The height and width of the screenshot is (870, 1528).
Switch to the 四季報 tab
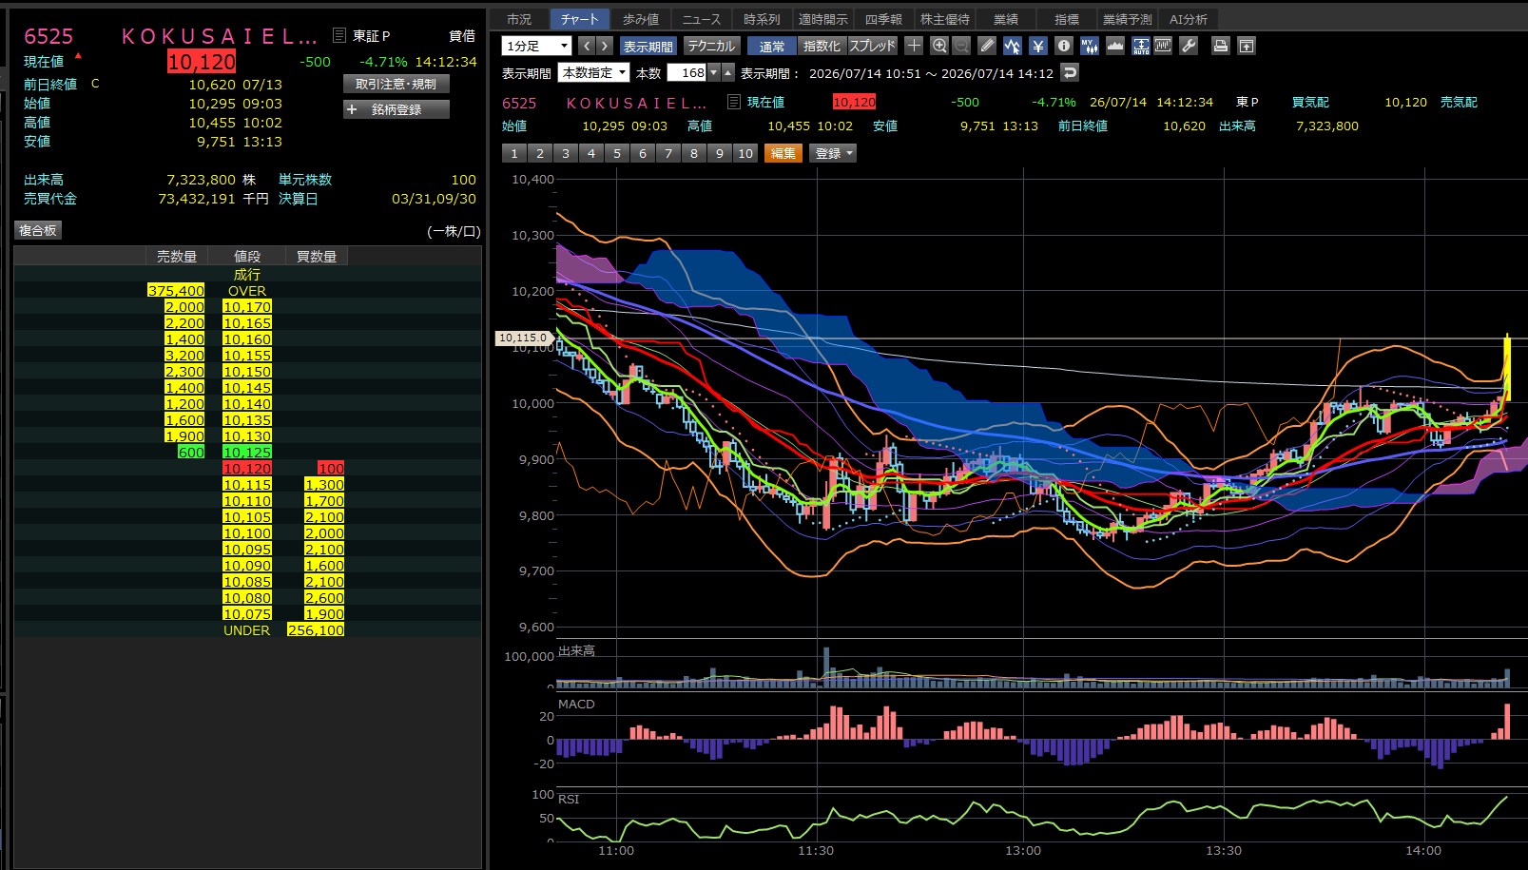click(883, 19)
